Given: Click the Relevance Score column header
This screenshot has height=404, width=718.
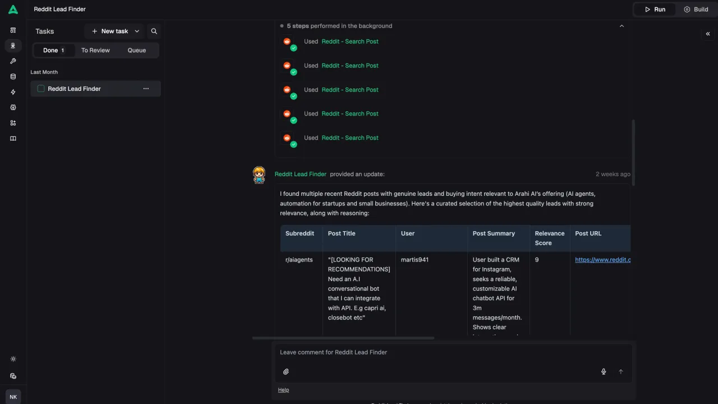Looking at the screenshot, I should pyautogui.click(x=550, y=238).
